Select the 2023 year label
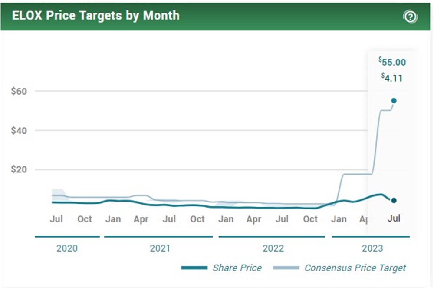 [x=372, y=248]
